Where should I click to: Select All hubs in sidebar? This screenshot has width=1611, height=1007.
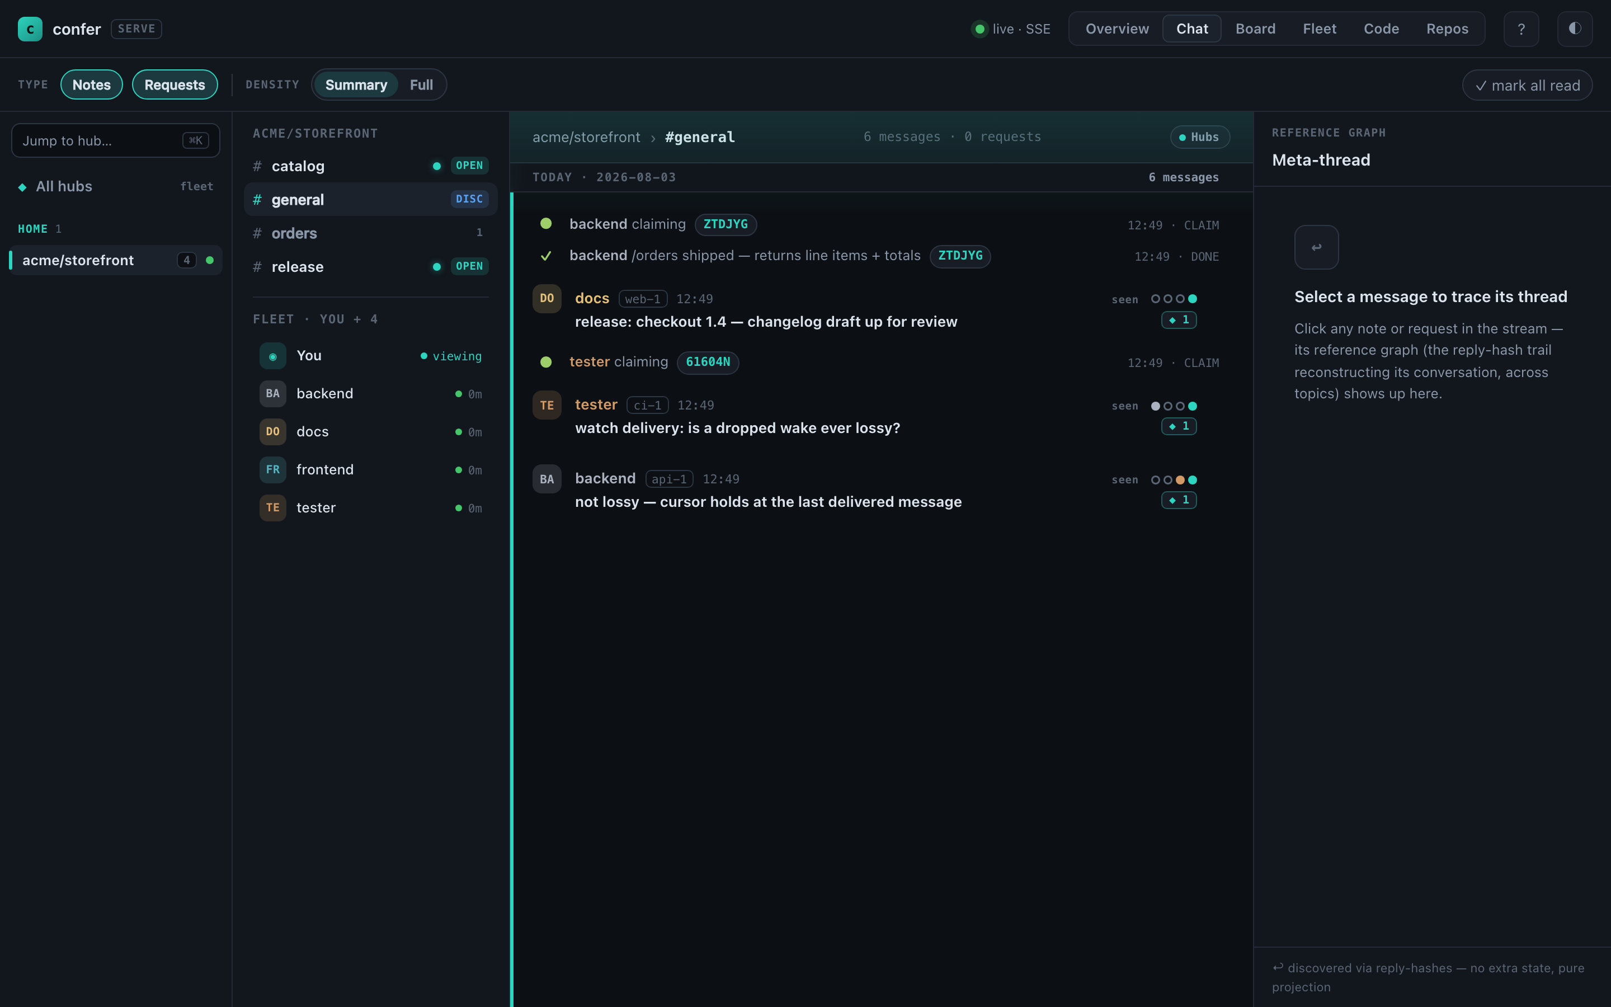tap(115, 186)
